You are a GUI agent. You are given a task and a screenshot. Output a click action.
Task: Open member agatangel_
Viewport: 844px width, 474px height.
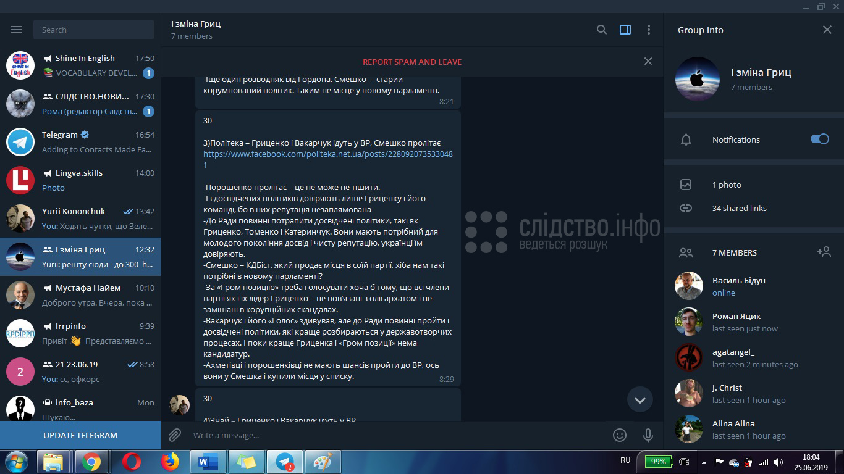click(x=754, y=357)
